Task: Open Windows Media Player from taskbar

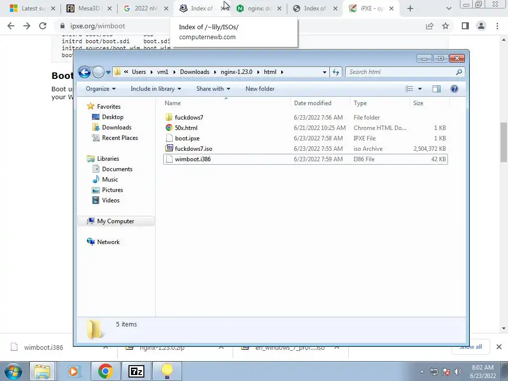Action: coord(74,371)
